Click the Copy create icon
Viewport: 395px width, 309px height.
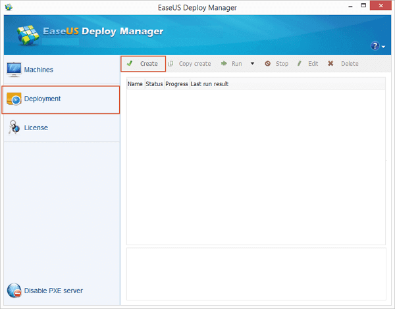(x=171, y=64)
